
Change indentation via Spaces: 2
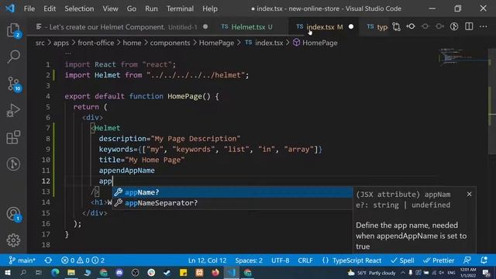click(249, 260)
